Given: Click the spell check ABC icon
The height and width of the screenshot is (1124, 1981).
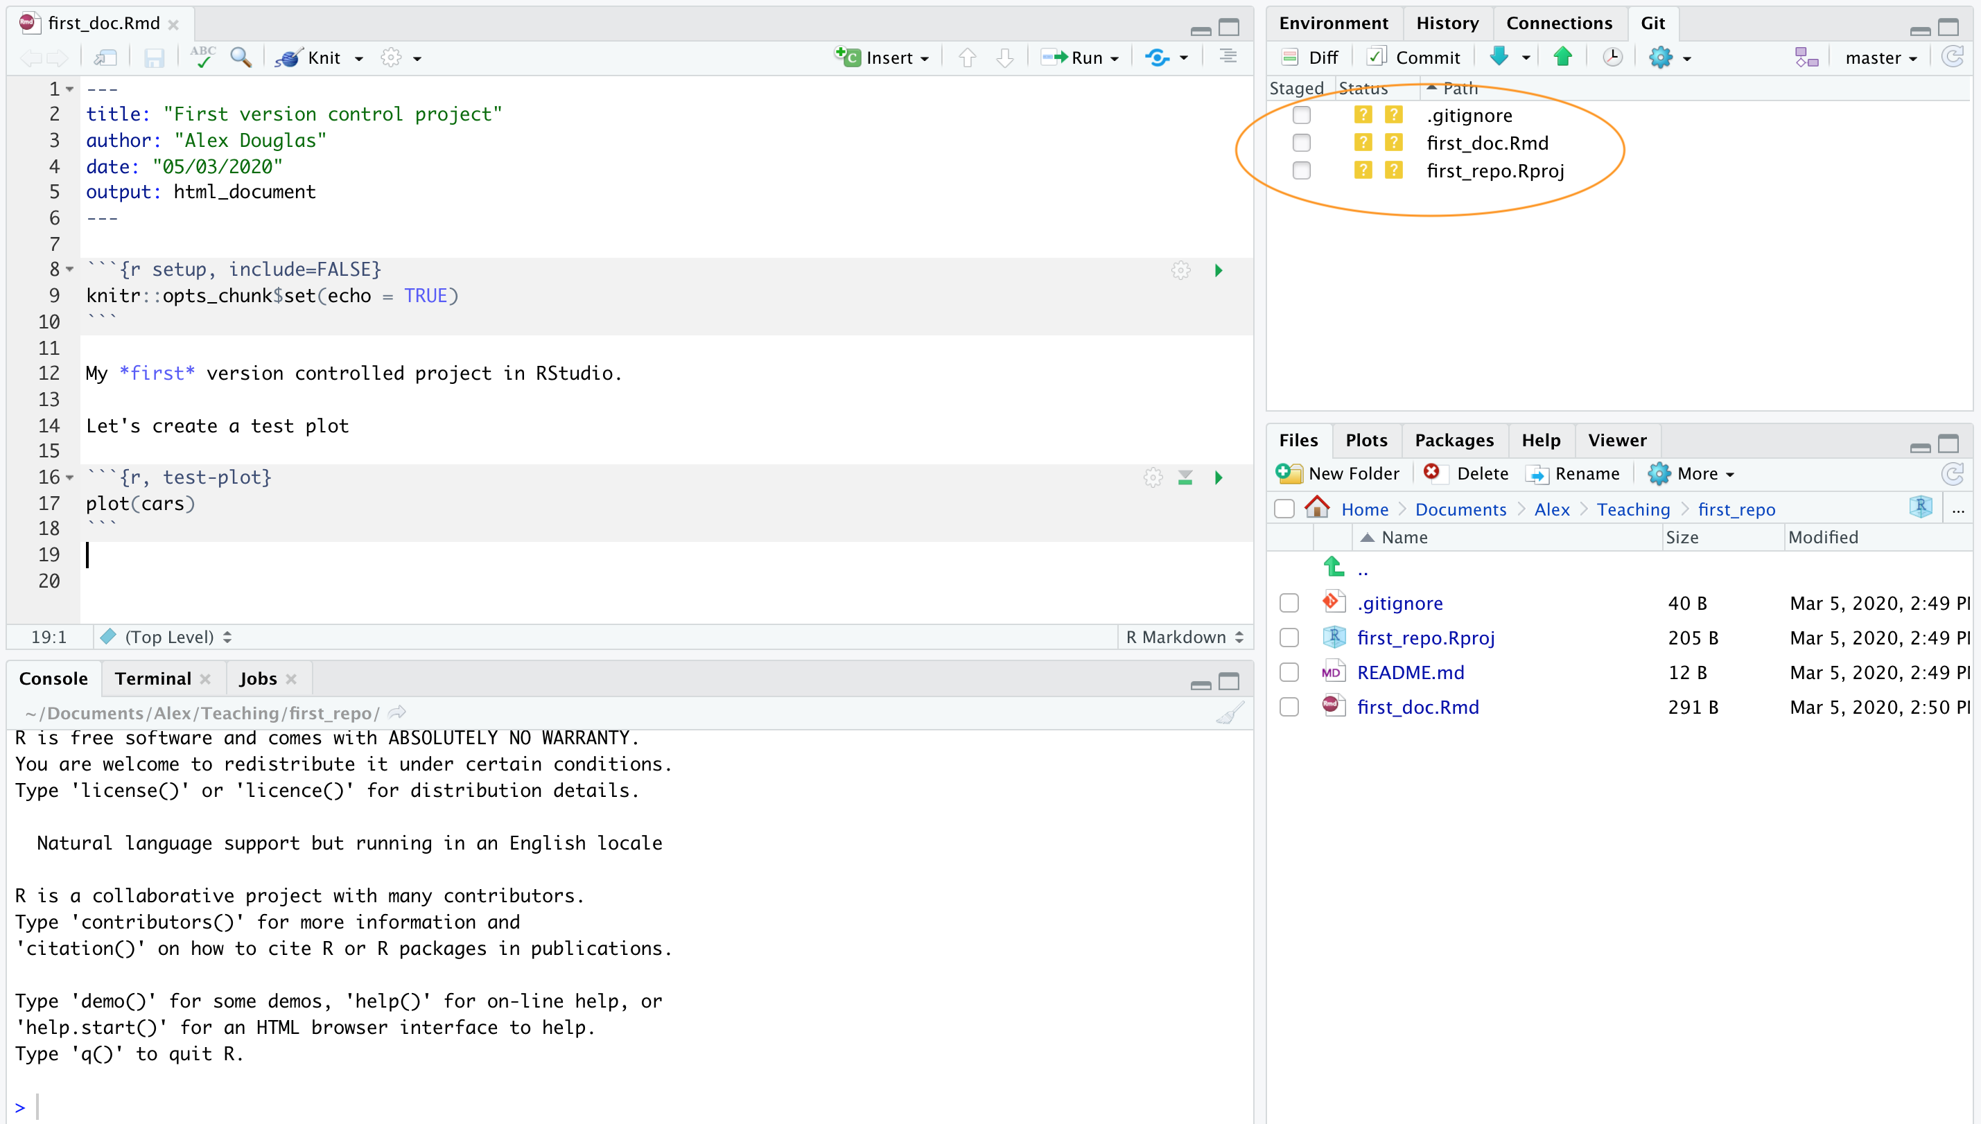Looking at the screenshot, I should 203,57.
